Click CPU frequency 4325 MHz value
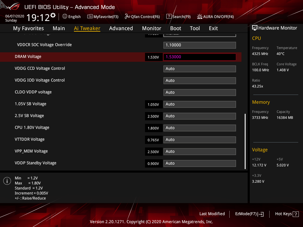 tap(260, 54)
